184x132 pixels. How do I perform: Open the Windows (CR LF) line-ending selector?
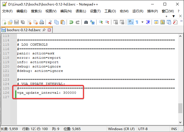tap(121, 129)
